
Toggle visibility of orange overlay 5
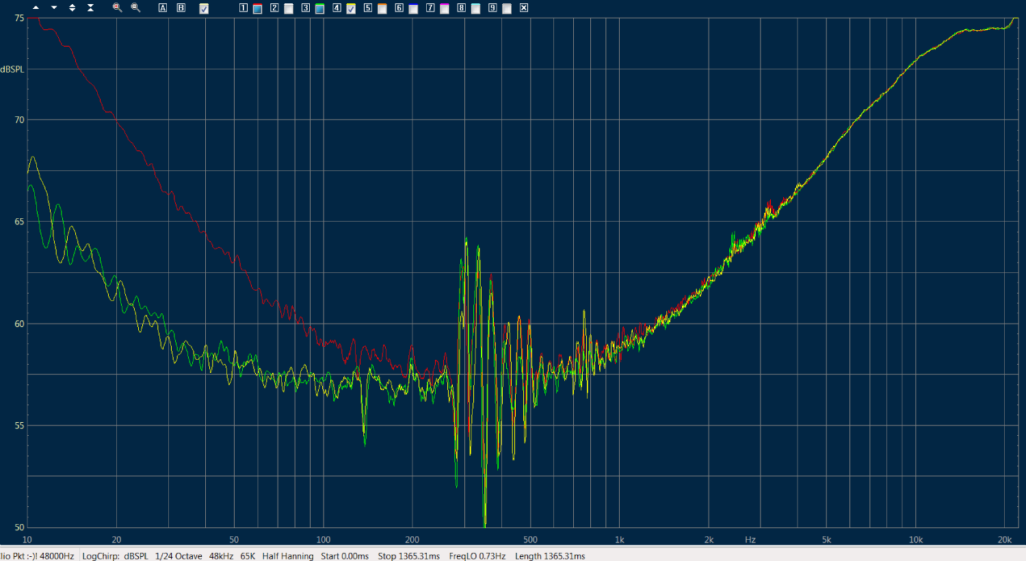point(382,9)
